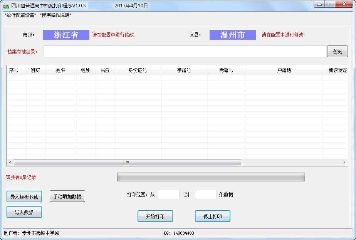This screenshot has width=356, height=240.
Task: Click the red 请在配置中进行修改 notice next to 浙江省
Action: pos(110,35)
